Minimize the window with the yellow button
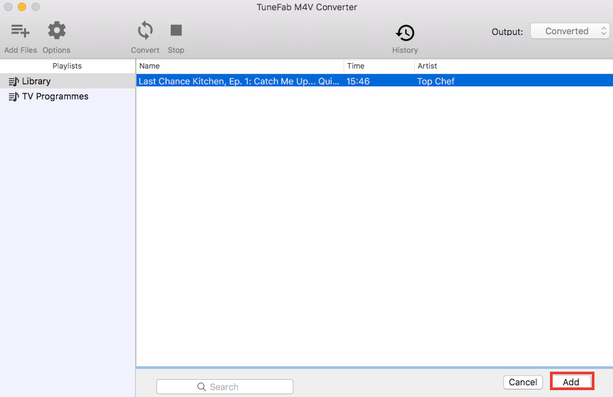The image size is (613, 397). click(22, 7)
